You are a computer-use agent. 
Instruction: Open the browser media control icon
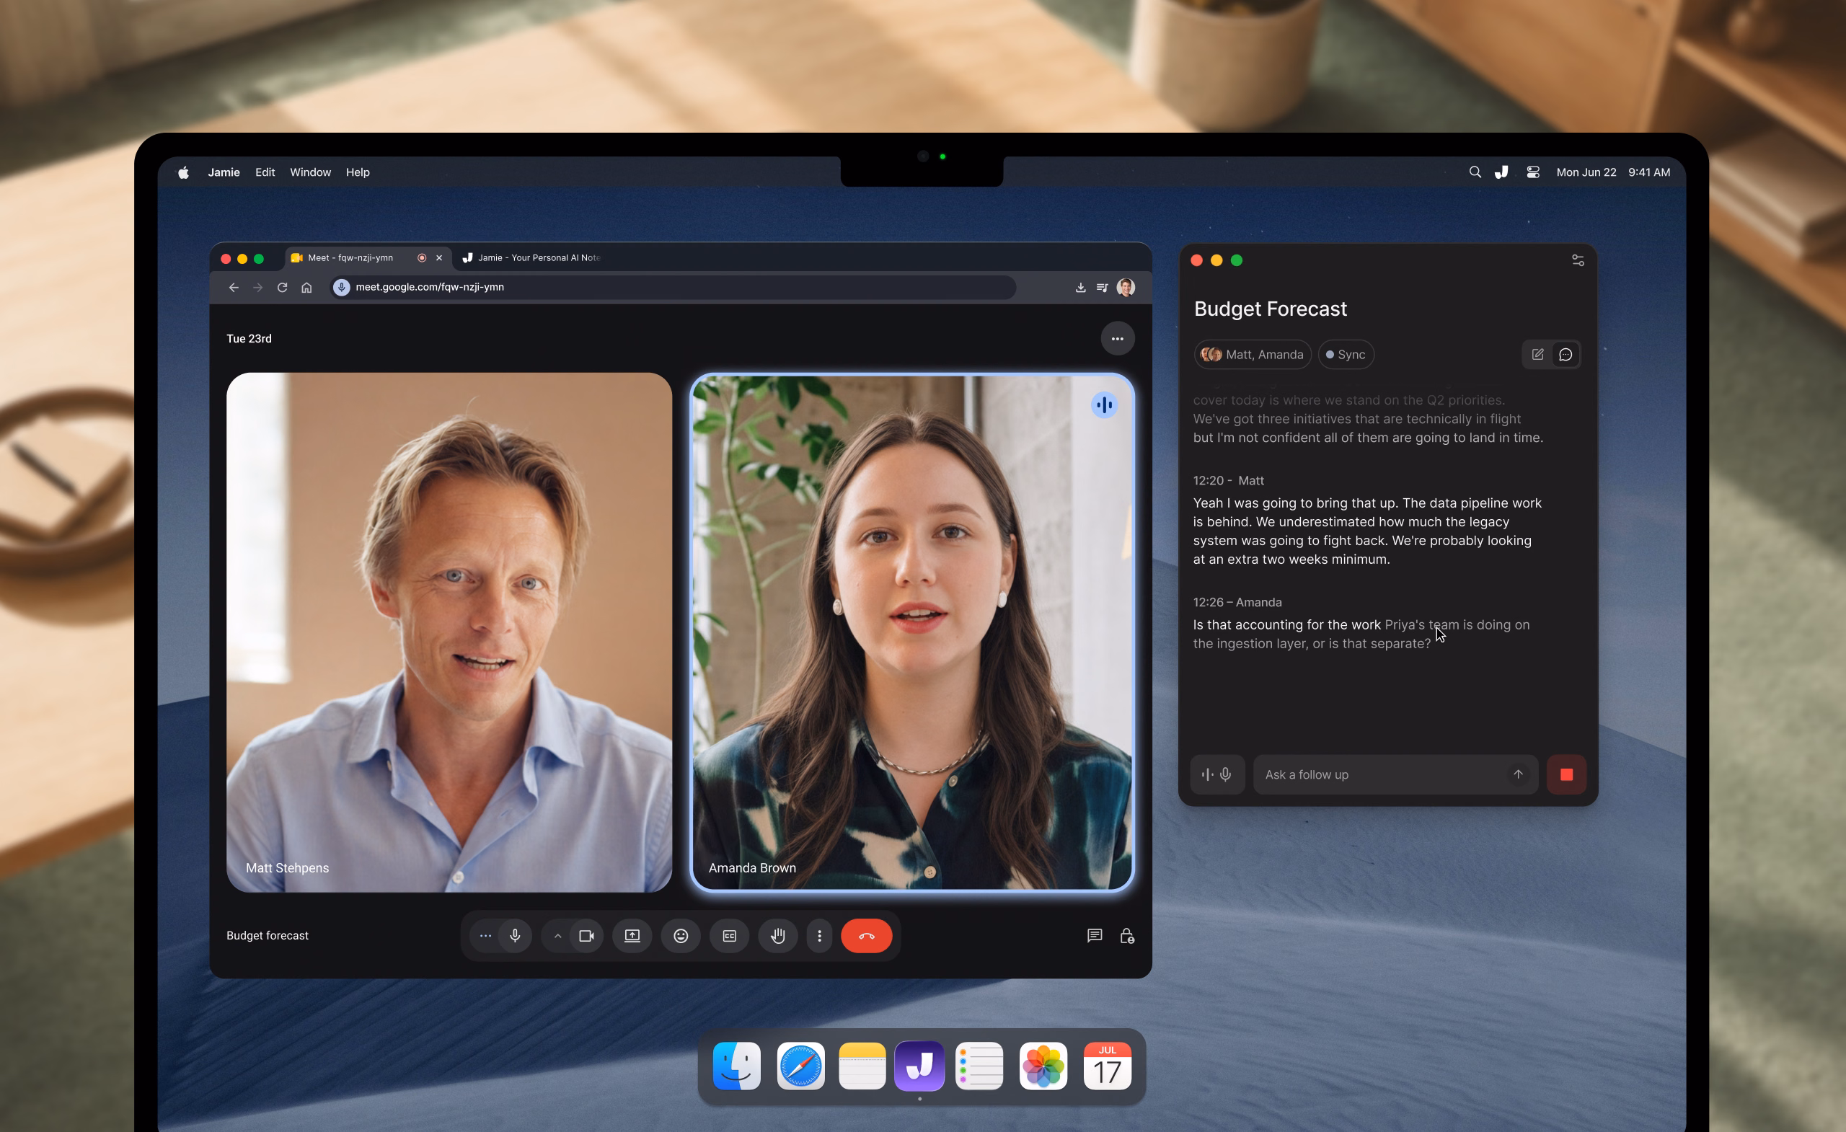coord(1102,288)
